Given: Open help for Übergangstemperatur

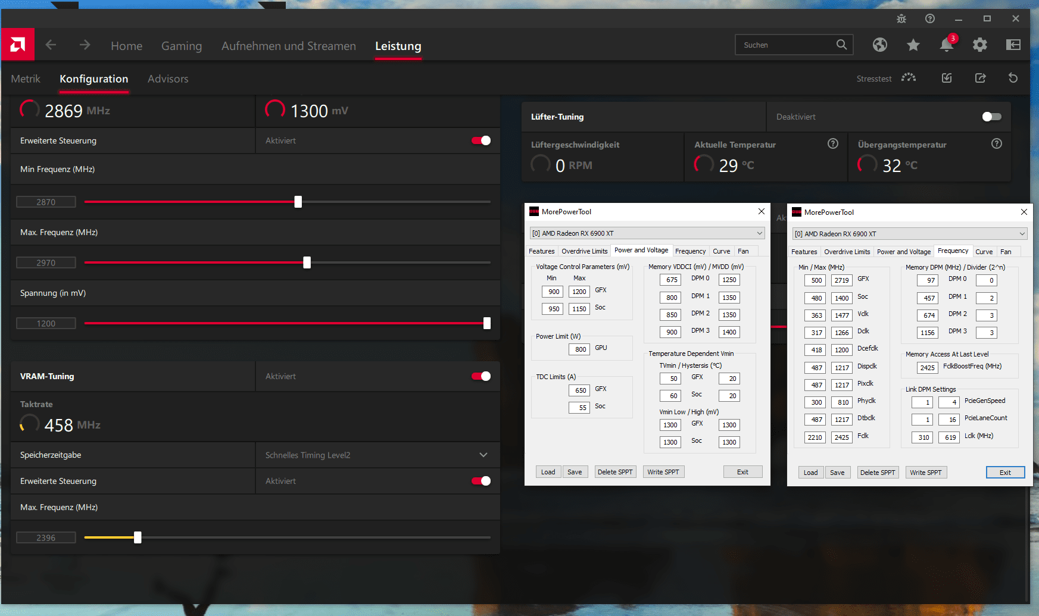Looking at the screenshot, I should [997, 143].
